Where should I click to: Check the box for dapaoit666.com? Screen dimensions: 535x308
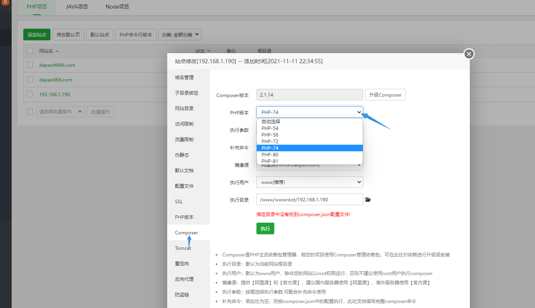pyautogui.click(x=30, y=65)
